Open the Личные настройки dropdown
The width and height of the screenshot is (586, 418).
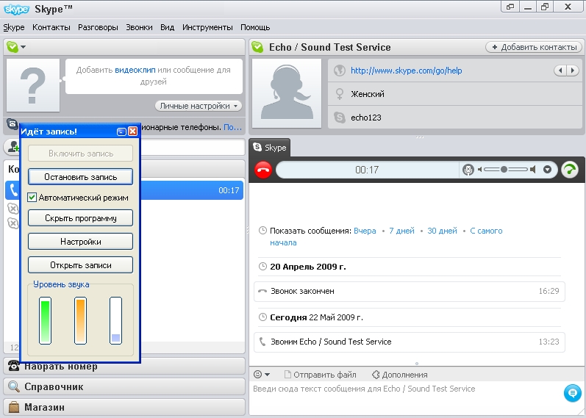coord(199,106)
